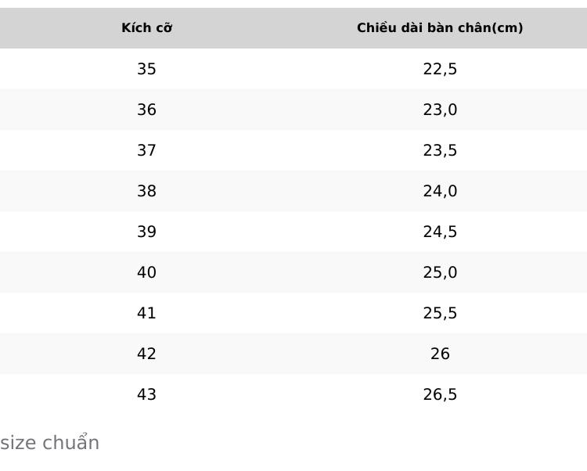Select size 36 cell

[146, 110]
